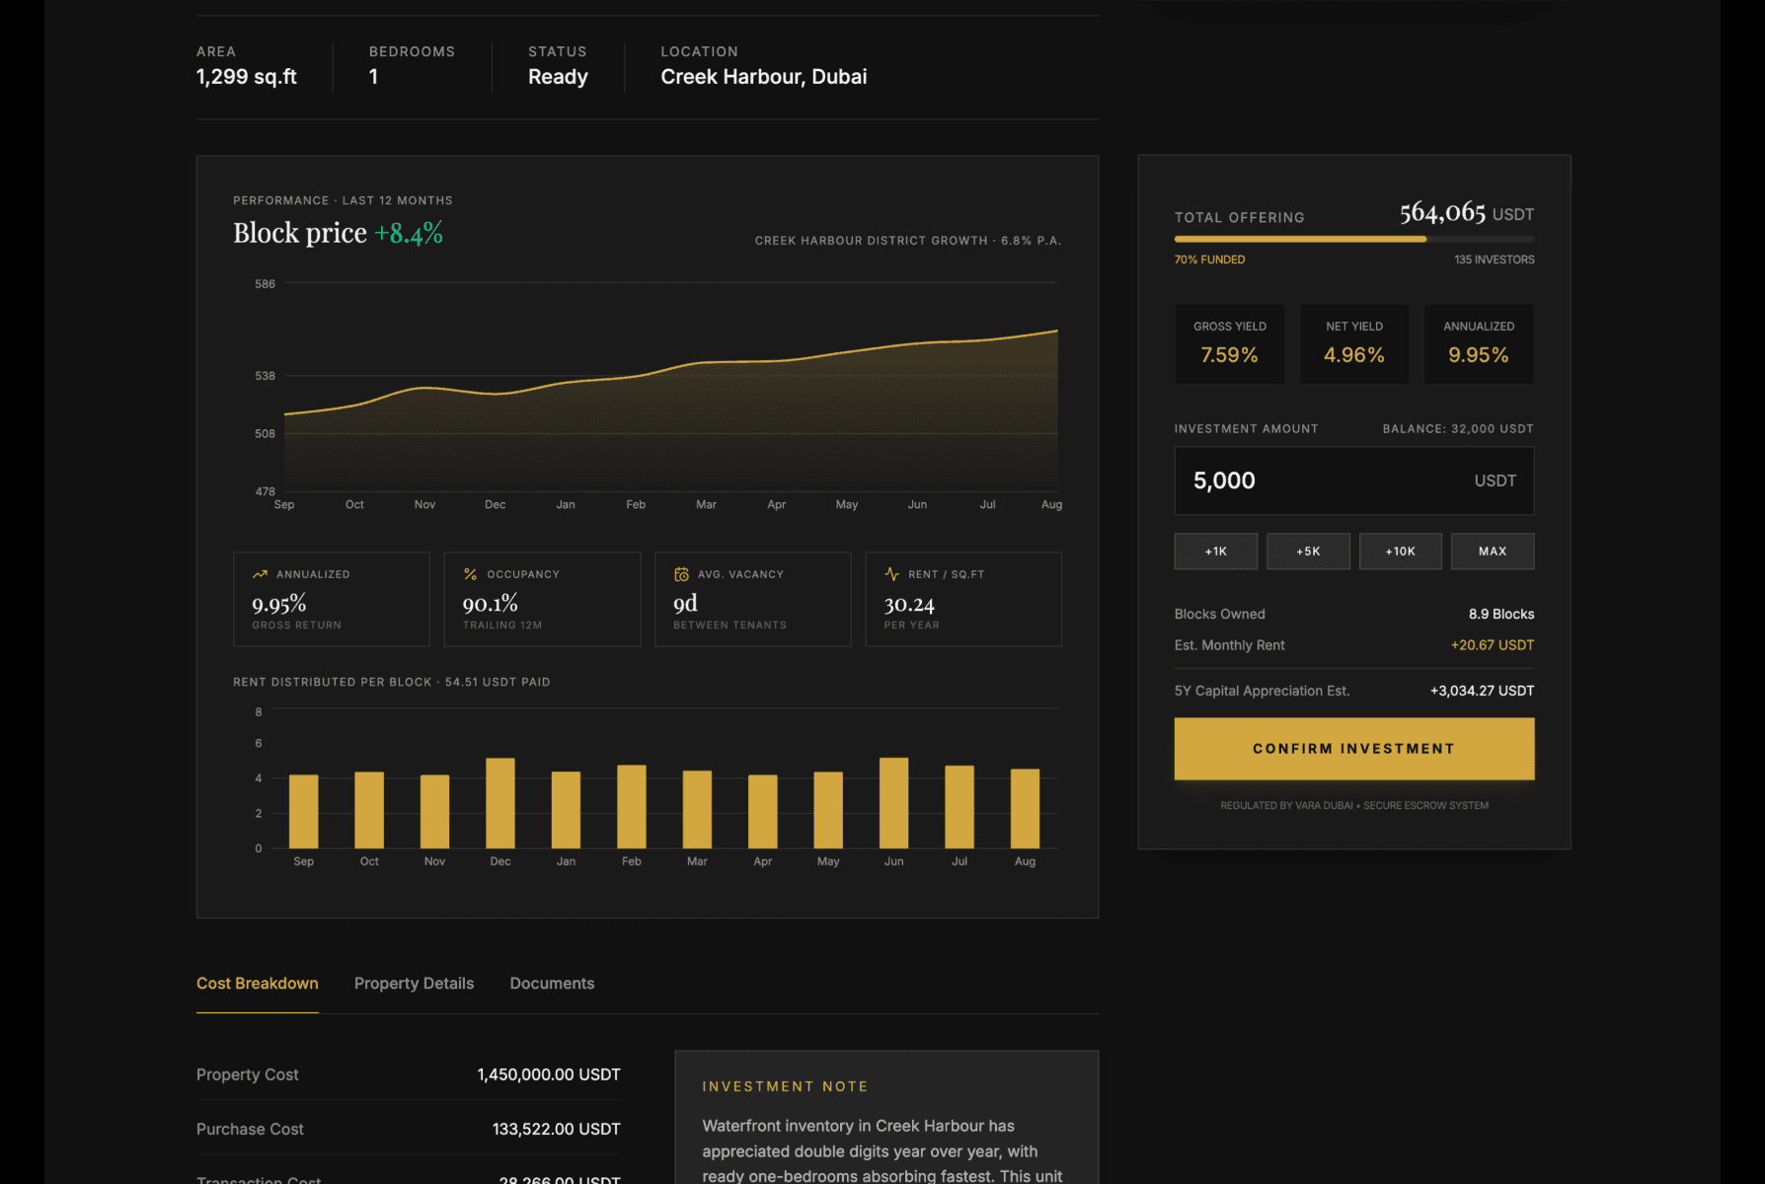Viewport: 1765px width, 1184px height.
Task: Open the Property Details tab
Action: (x=414, y=984)
